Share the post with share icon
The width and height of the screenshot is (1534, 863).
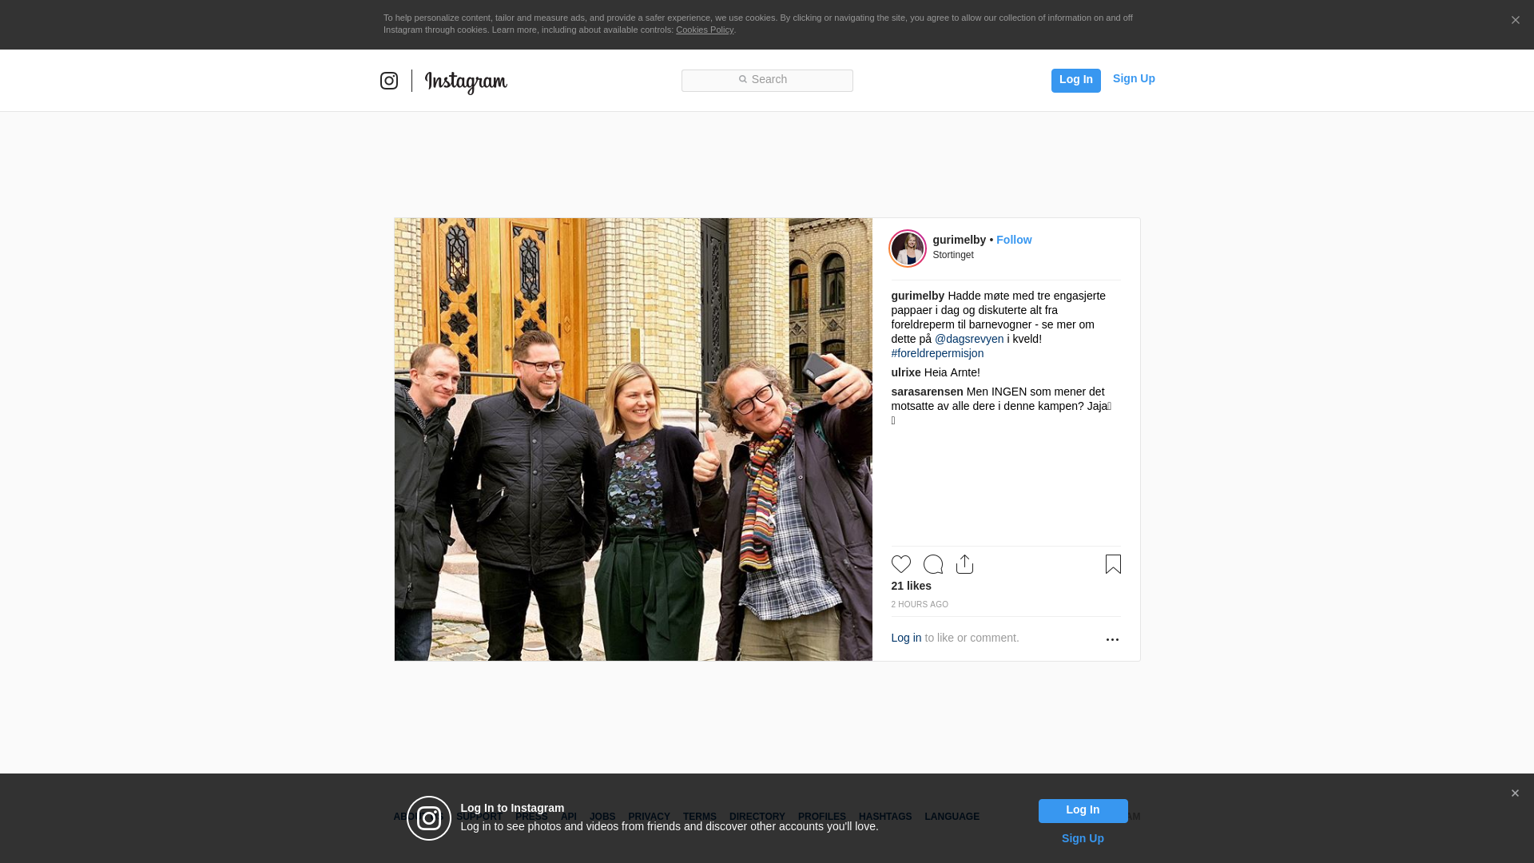(964, 564)
